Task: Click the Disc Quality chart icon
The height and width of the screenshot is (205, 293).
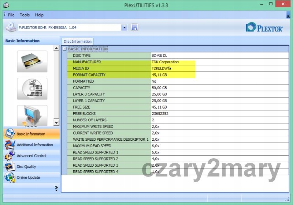Action: point(10,166)
